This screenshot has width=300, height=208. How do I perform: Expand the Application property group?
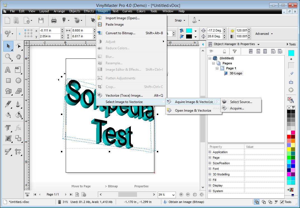210,152
